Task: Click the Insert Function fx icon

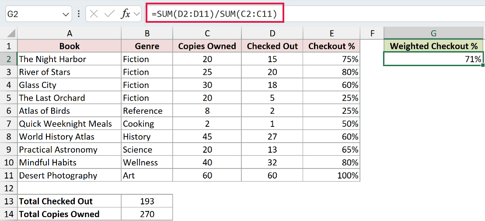Action: (x=125, y=14)
